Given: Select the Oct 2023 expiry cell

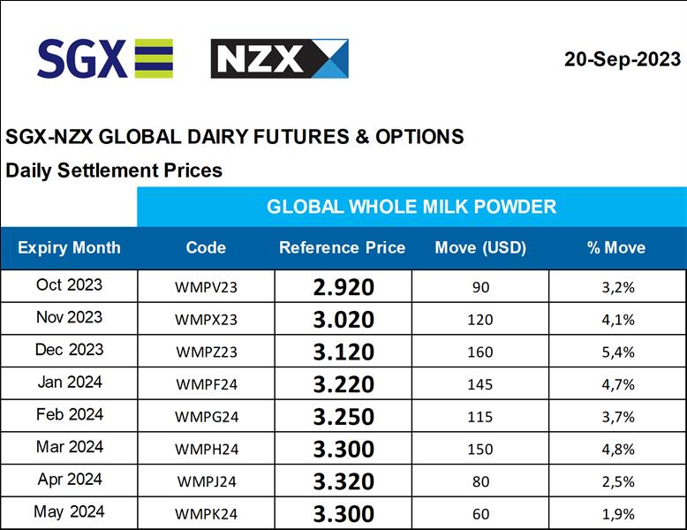Looking at the screenshot, I should 69,285.
